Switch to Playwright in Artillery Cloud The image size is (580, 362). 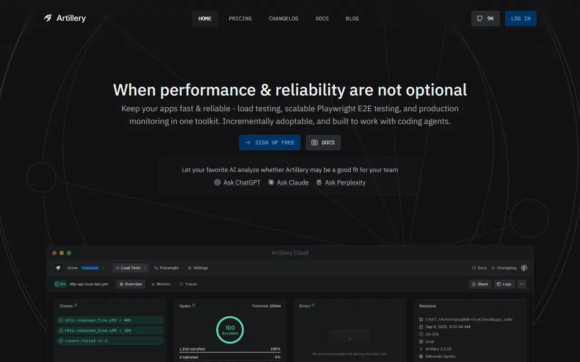point(166,268)
